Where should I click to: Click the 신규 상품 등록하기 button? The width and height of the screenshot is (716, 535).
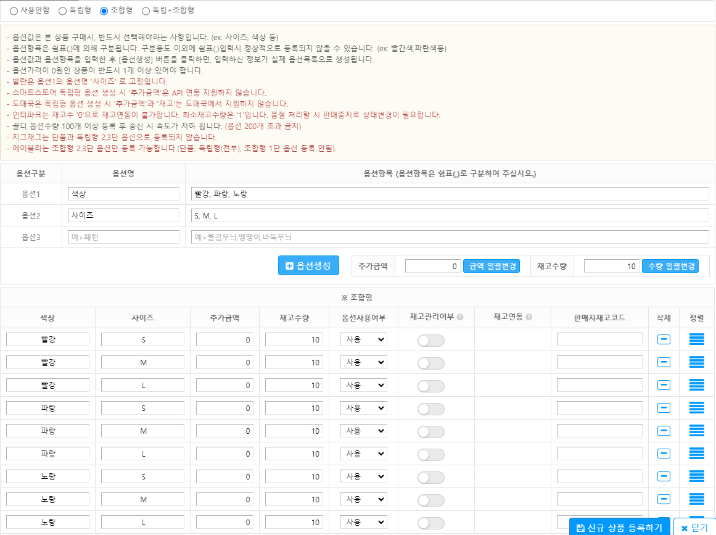pos(619,528)
